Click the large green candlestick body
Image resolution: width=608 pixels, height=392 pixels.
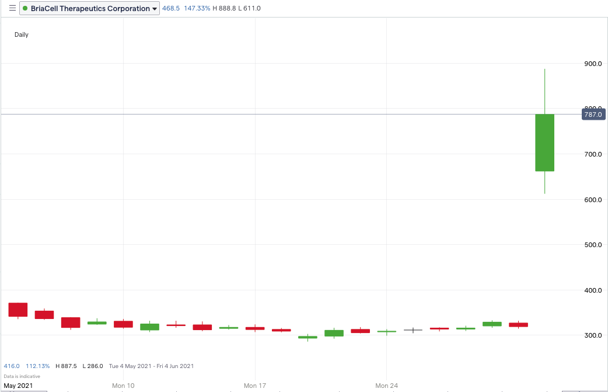[544, 143]
